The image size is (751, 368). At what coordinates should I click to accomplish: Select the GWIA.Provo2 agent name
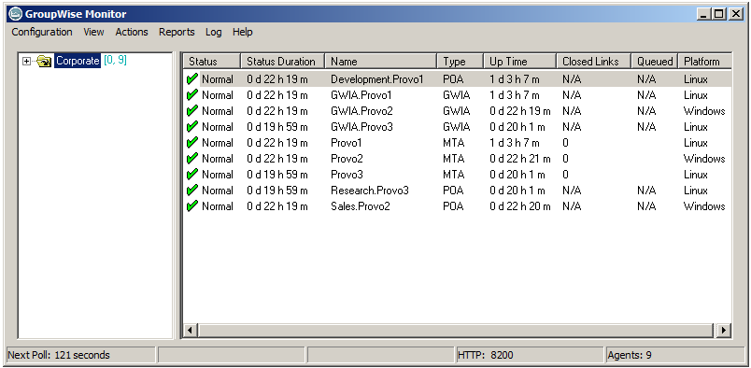(361, 111)
